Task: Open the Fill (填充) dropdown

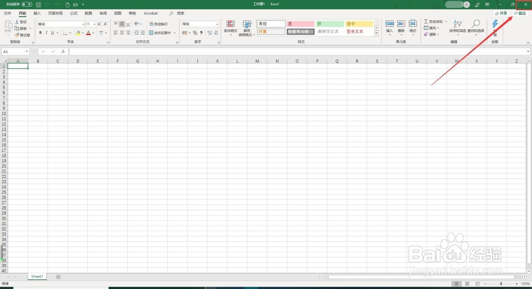Action: pos(431,28)
